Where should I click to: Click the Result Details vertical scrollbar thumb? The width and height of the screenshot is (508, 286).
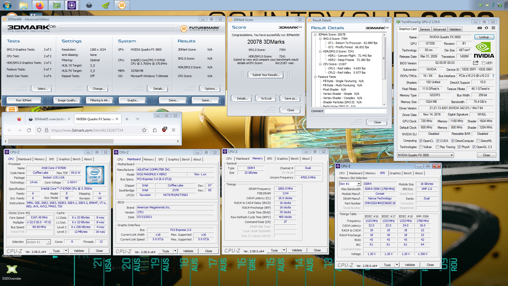(384, 58)
